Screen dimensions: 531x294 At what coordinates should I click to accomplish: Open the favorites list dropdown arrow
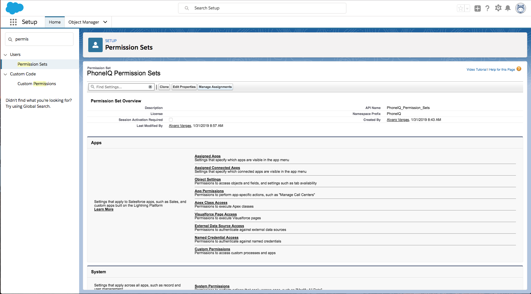467,8
